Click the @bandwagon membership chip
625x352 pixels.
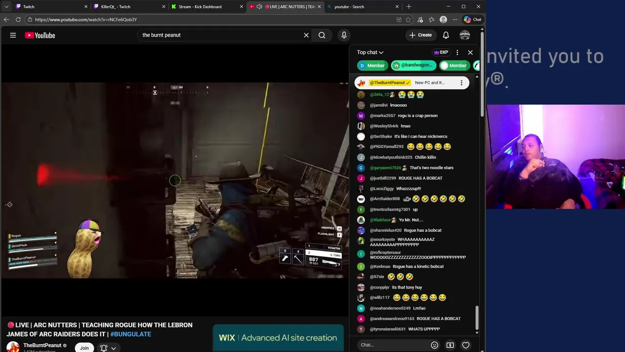(413, 66)
